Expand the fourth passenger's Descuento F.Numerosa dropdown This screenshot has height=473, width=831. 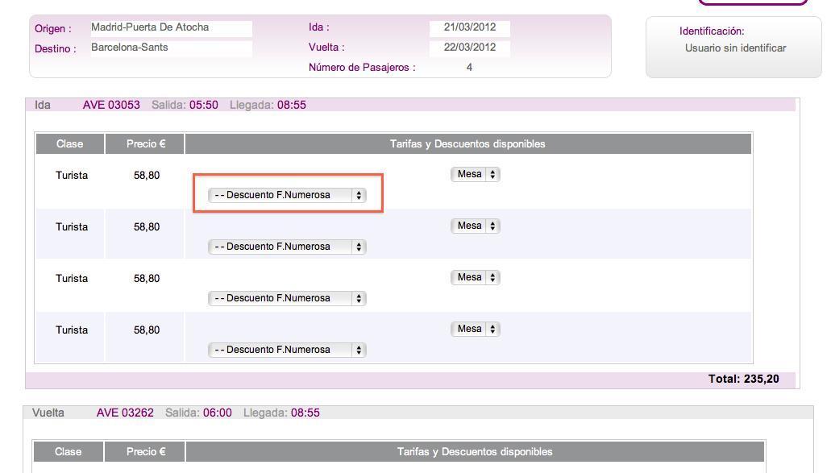(x=287, y=350)
